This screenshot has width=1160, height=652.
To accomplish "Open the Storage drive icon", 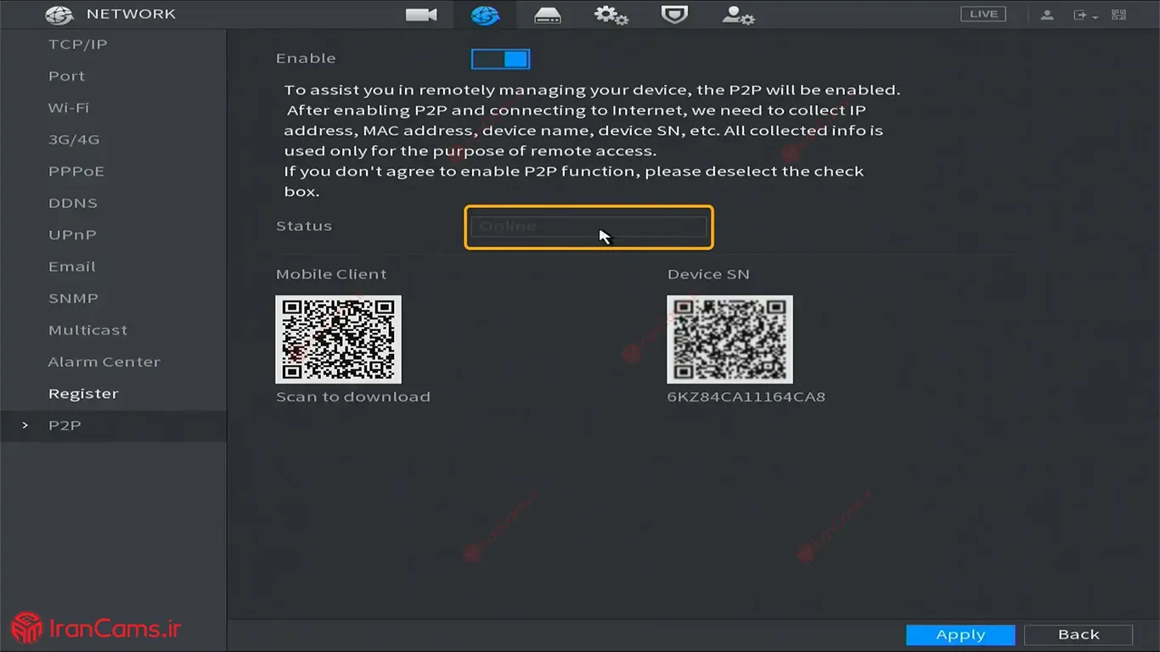I will coord(548,14).
